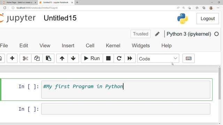Click the notebook vertical scrollbar
The width and height of the screenshot is (223, 125).
coord(220,84)
